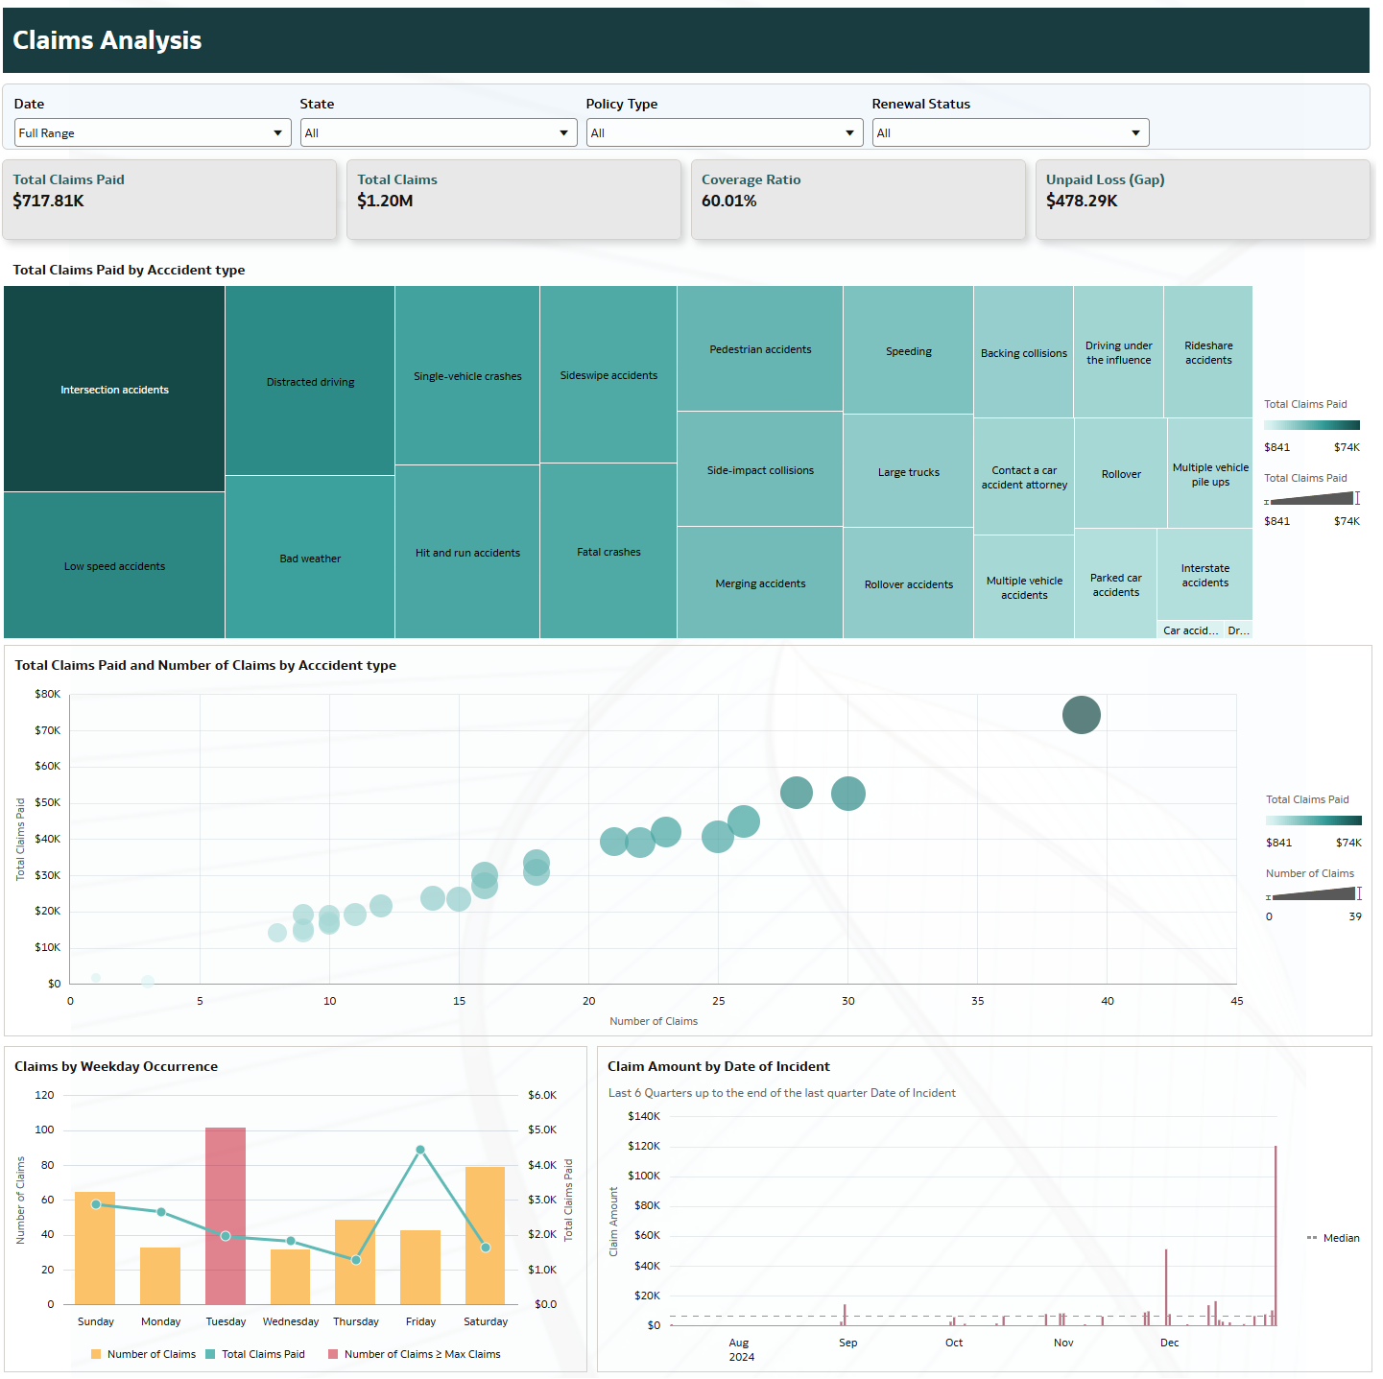Click the Unpaid Loss (Gap) card
1383x1379 pixels.
(x=1203, y=200)
